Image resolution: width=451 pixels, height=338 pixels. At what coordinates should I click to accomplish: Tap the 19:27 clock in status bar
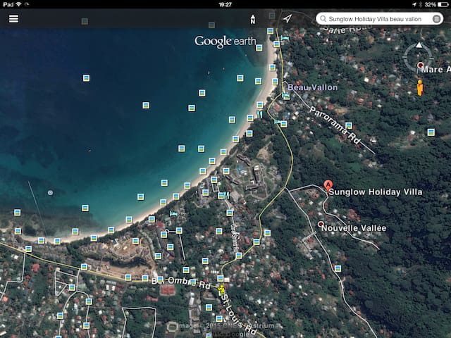[225, 4]
